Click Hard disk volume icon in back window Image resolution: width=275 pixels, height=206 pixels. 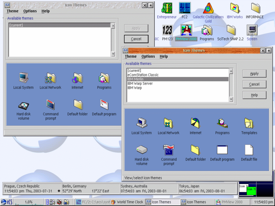[23, 106]
